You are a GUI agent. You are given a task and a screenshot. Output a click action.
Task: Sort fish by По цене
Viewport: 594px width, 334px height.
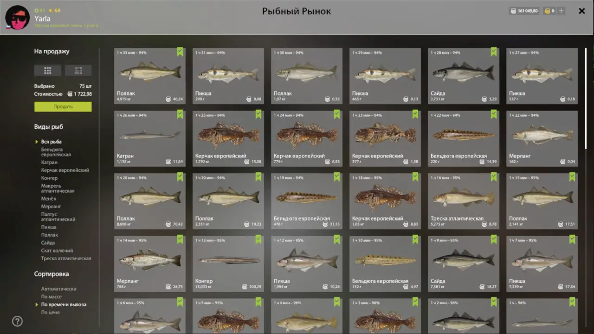pyautogui.click(x=50, y=312)
